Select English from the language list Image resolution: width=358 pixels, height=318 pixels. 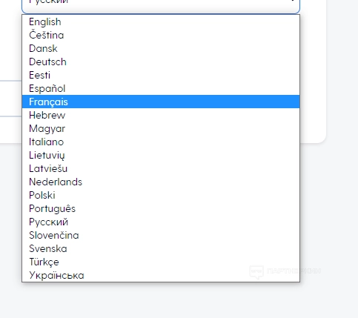[x=161, y=21]
